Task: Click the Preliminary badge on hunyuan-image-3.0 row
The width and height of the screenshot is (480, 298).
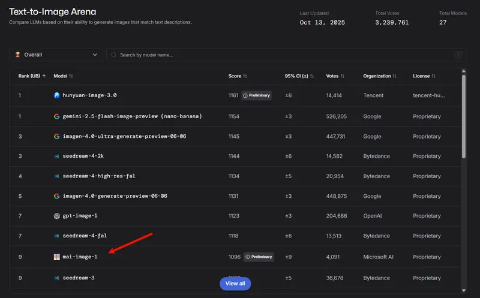Action: pos(257,95)
